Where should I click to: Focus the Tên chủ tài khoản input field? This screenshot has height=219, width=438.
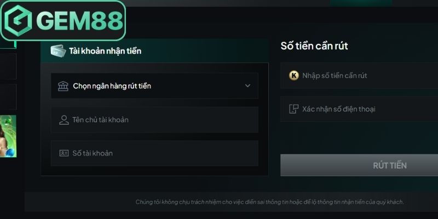tap(154, 120)
